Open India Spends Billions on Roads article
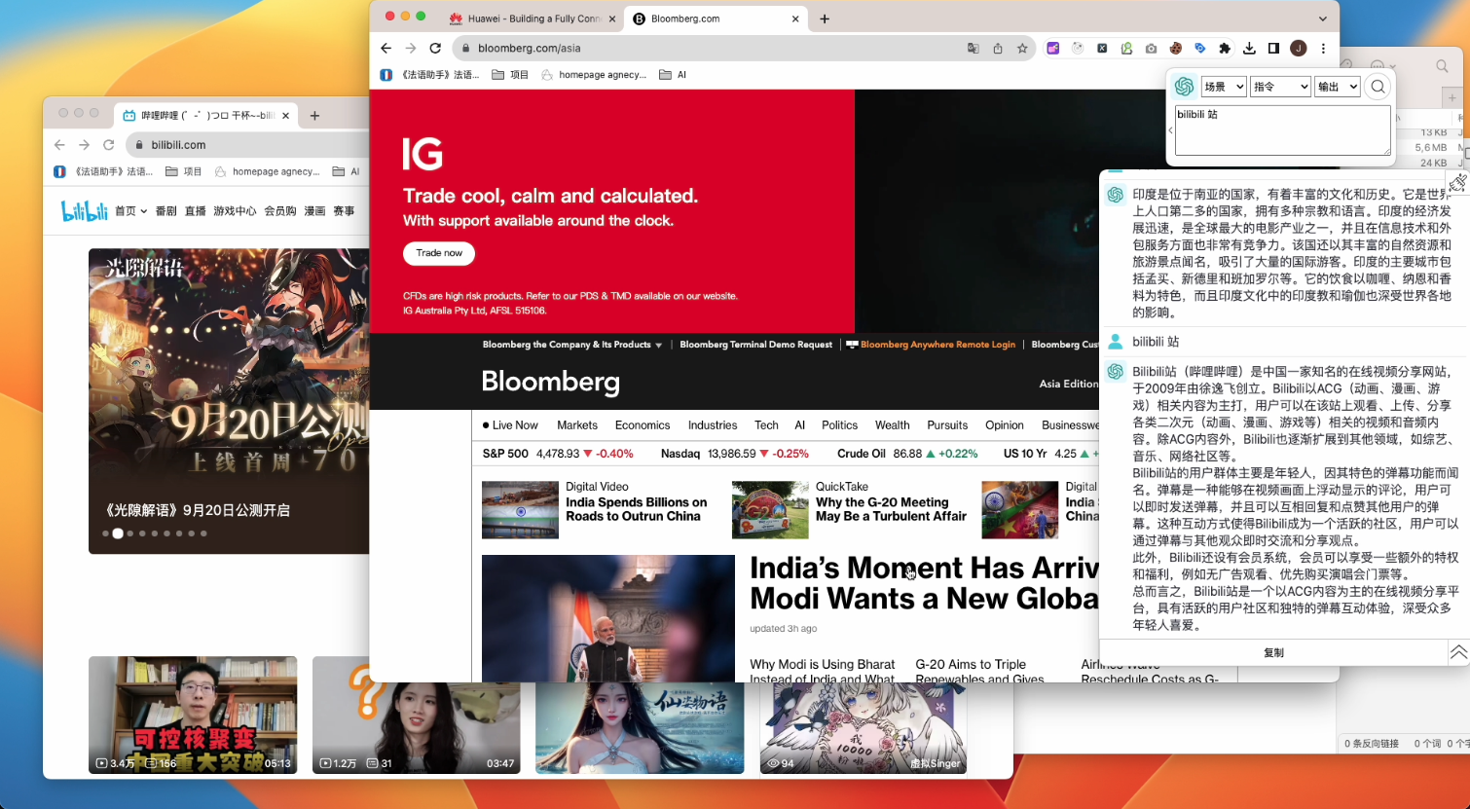This screenshot has height=809, width=1470. [637, 509]
